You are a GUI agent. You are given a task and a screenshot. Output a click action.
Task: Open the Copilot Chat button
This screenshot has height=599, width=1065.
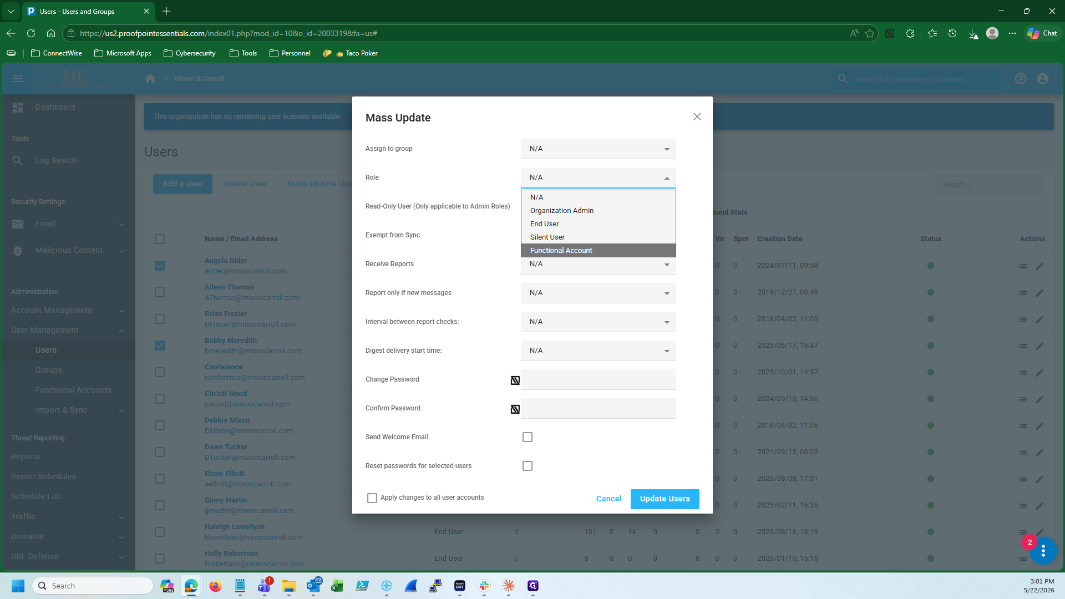point(1042,33)
